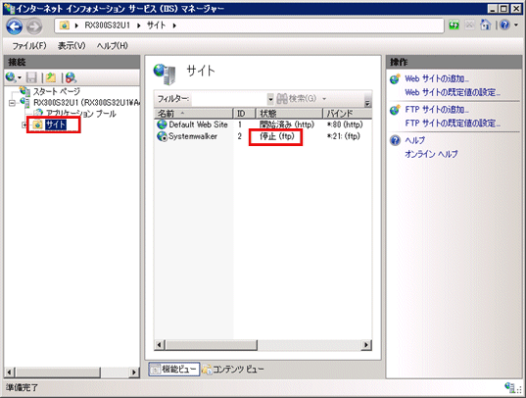Open オンライン ヘルプ link
The height and width of the screenshot is (398, 526).
(431, 154)
